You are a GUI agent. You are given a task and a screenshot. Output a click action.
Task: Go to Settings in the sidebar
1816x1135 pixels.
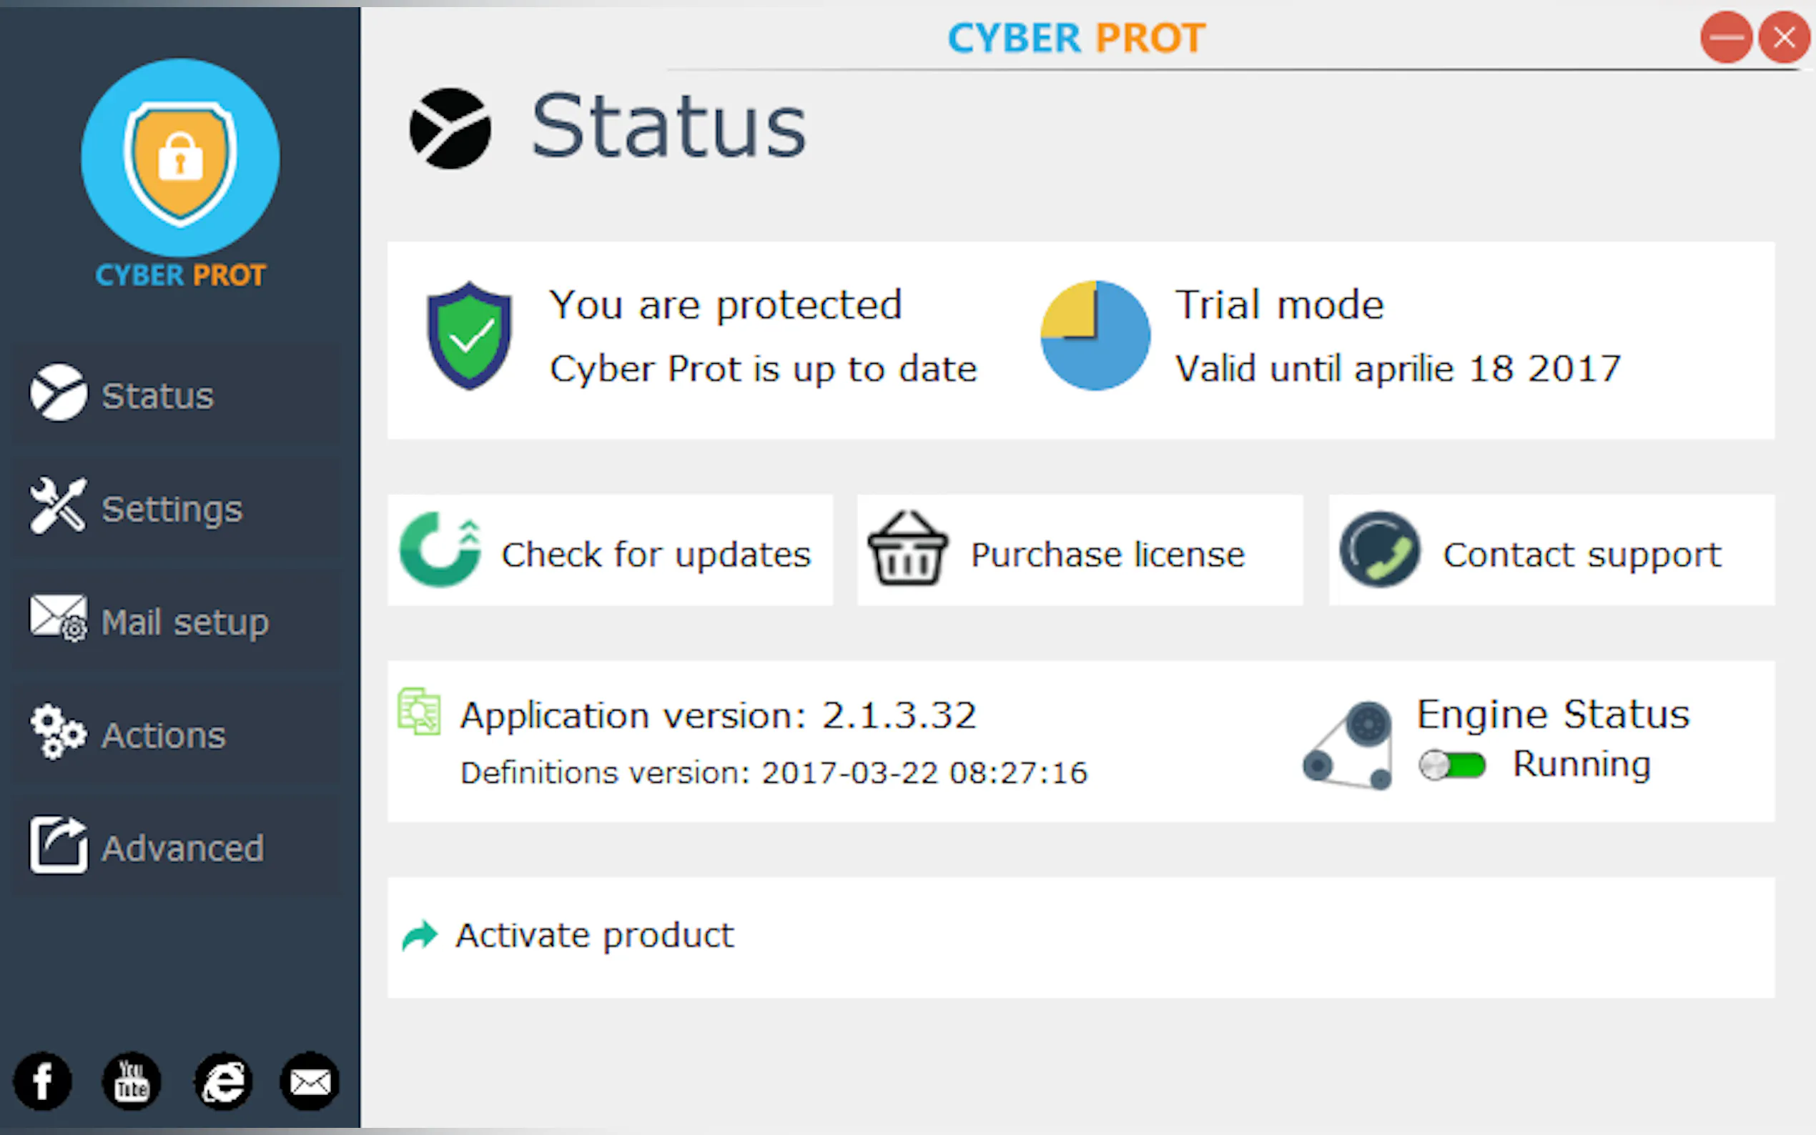[171, 509]
